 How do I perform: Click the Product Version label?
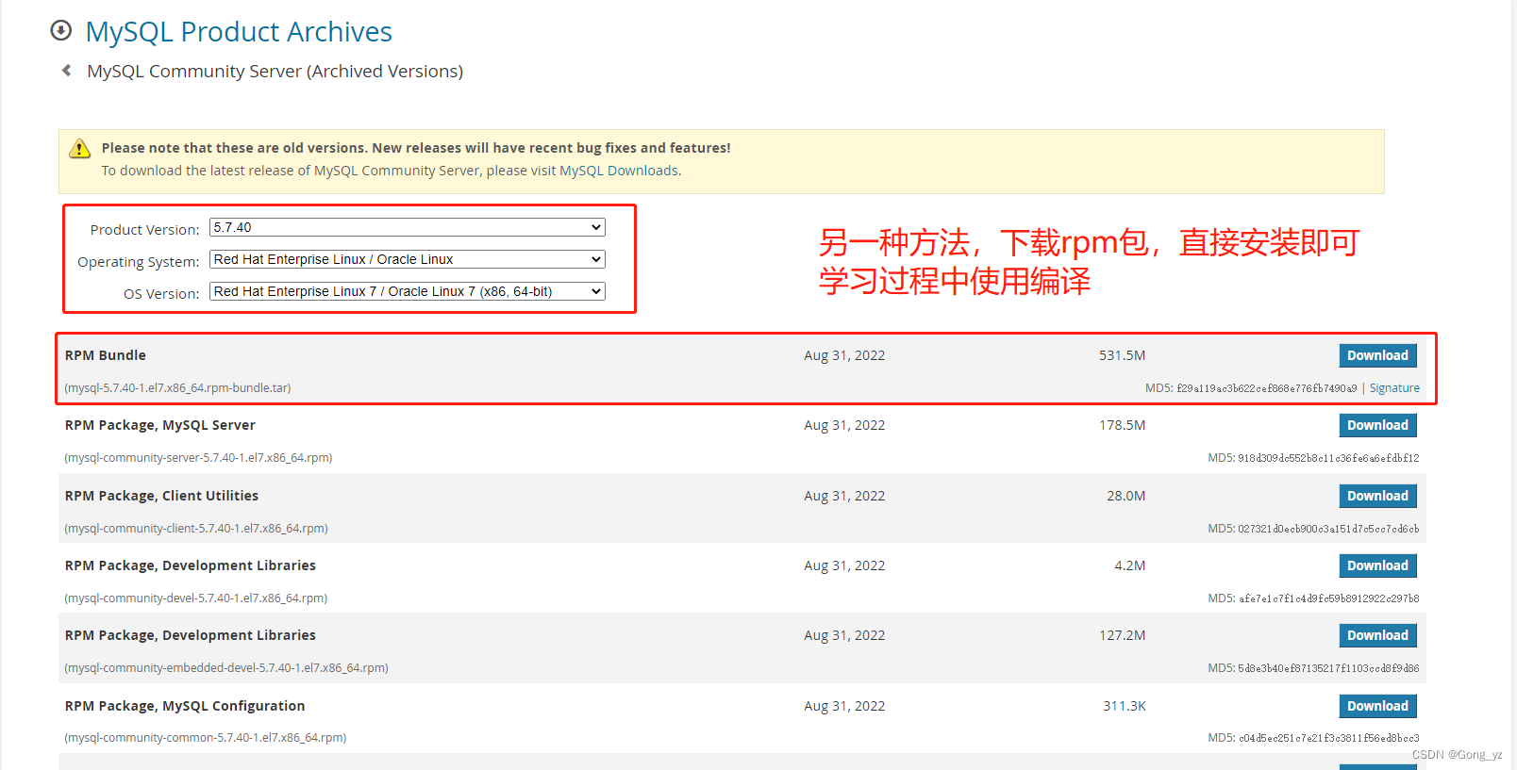click(144, 230)
